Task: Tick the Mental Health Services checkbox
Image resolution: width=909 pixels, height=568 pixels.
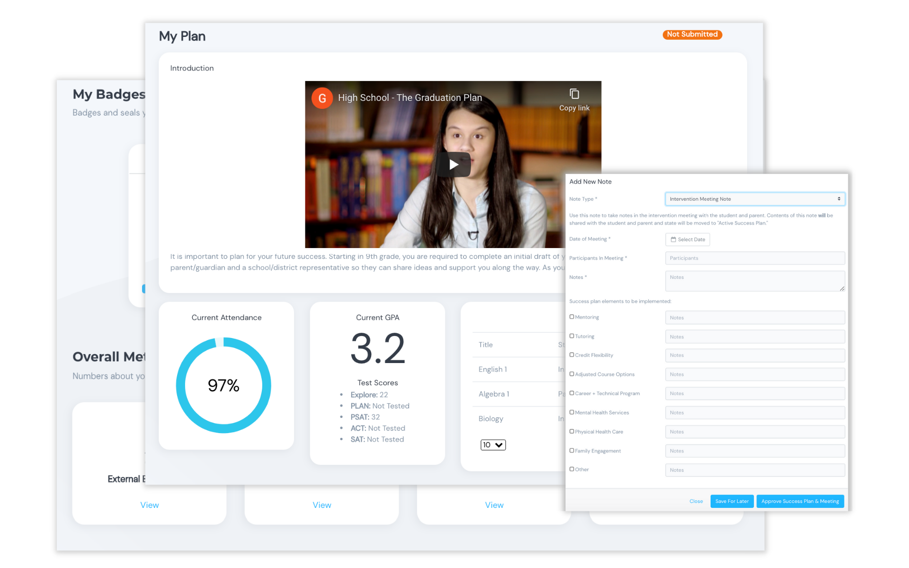Action: point(572,412)
